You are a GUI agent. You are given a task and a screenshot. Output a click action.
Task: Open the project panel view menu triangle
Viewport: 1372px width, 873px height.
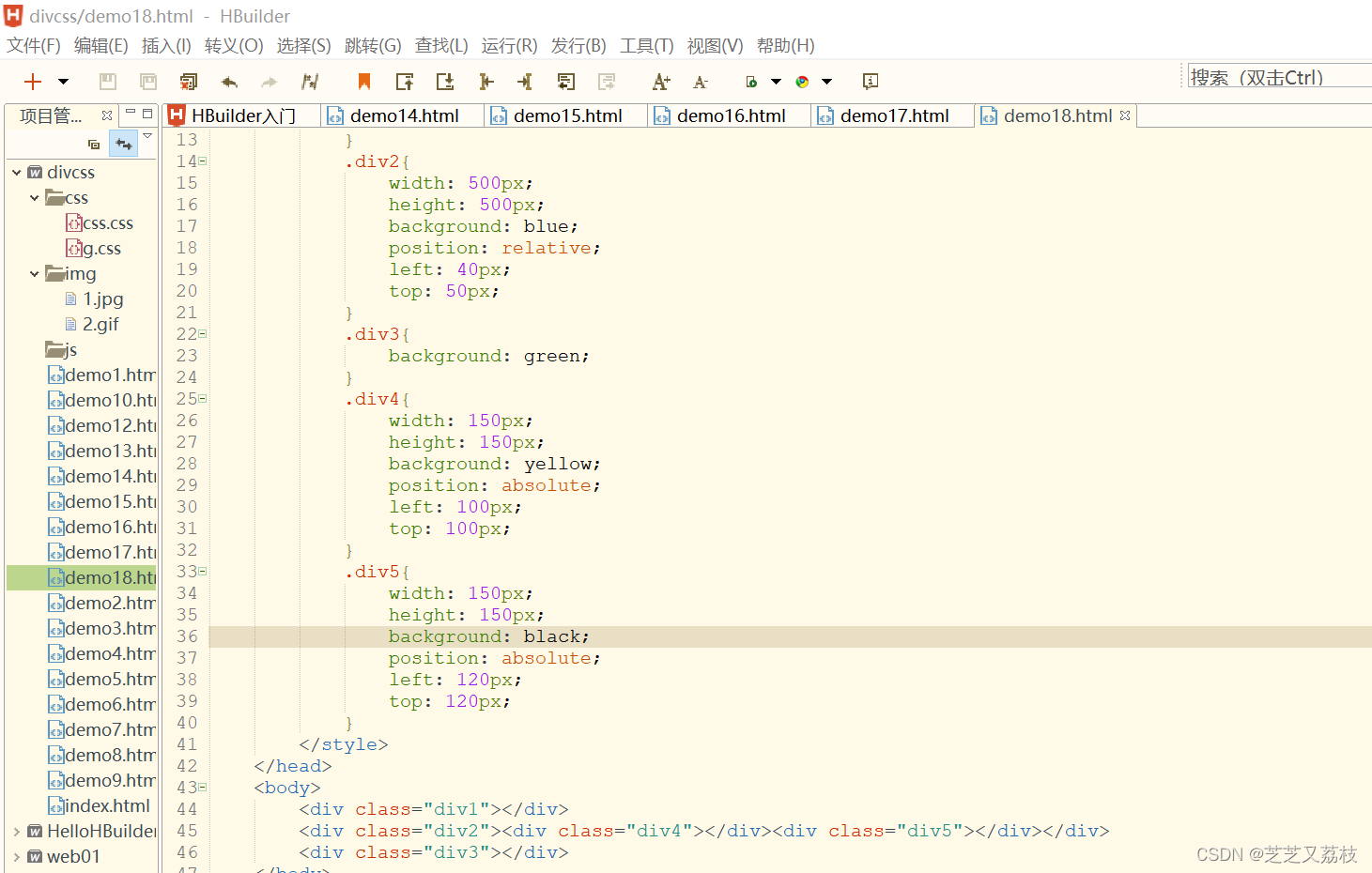[x=147, y=137]
